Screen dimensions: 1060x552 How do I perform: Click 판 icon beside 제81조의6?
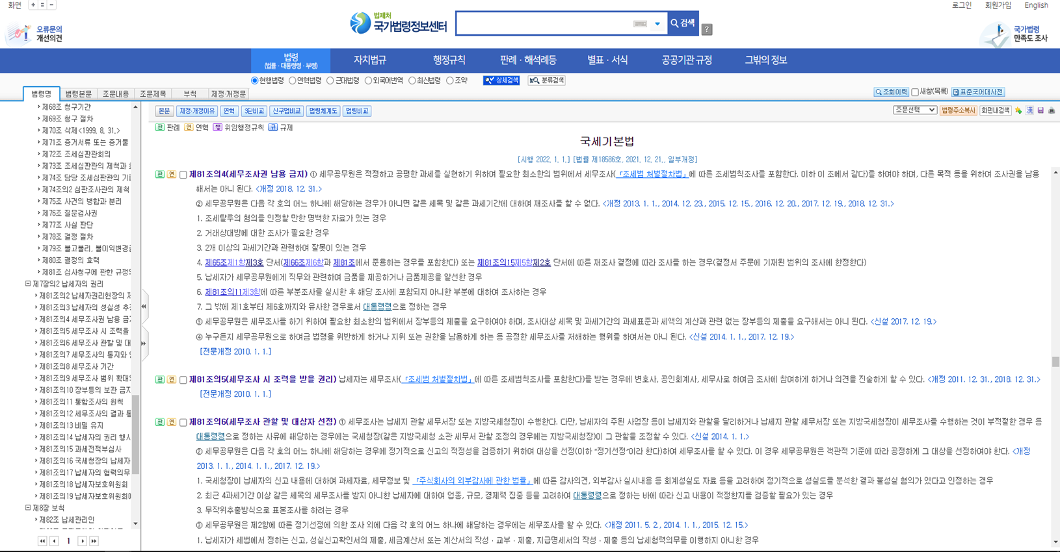click(159, 422)
